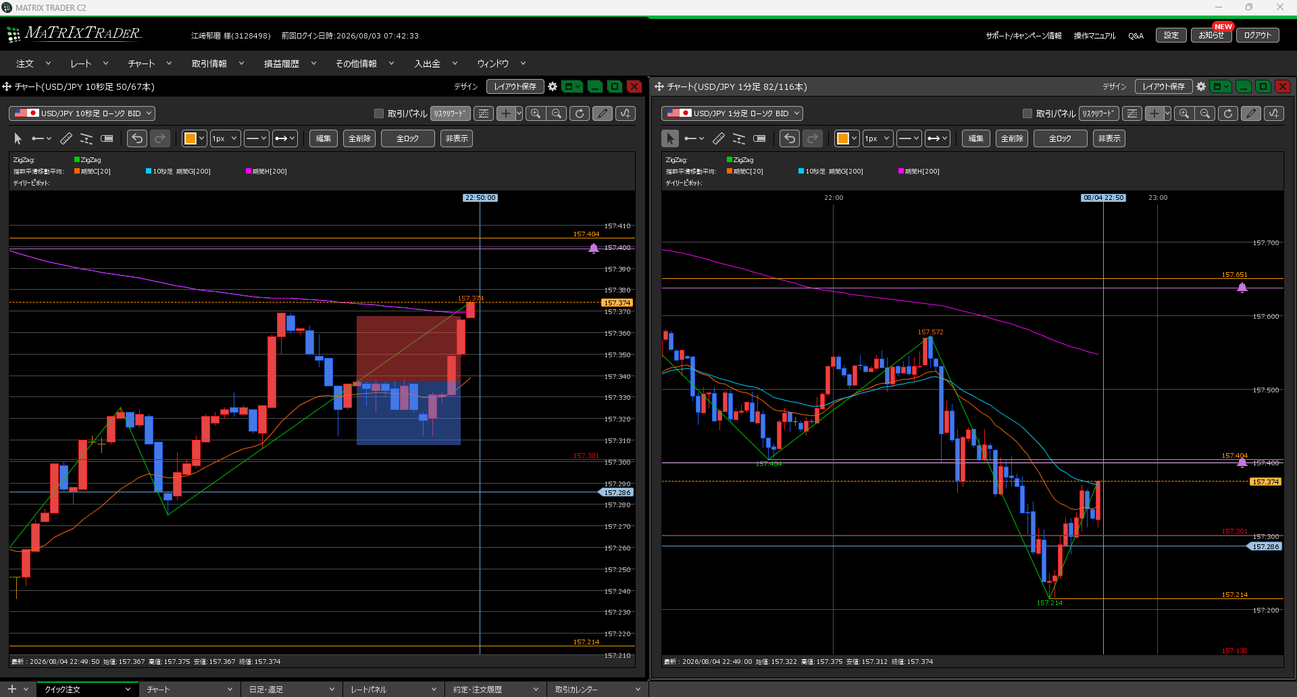Enable 取引パネル checkbox in the 10秒足 chart
This screenshot has width=1297, height=697.
tap(379, 113)
